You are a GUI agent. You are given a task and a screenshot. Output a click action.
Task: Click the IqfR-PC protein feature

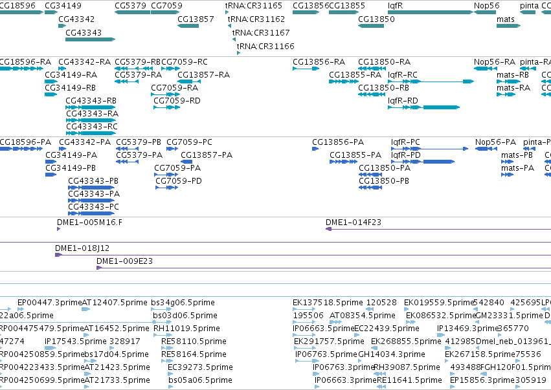point(429,149)
